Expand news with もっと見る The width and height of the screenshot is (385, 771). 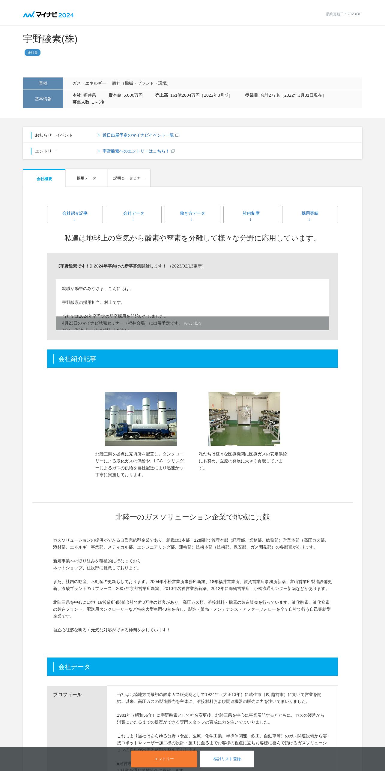click(192, 323)
